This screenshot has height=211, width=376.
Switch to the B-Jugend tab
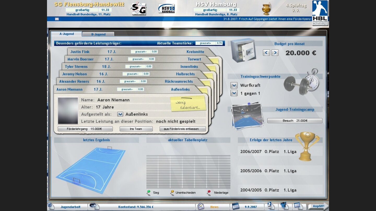pos(98,34)
